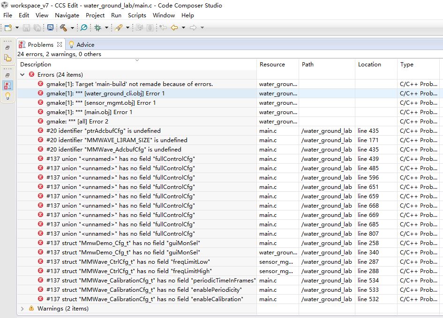Click the lightbulb Advice icon in left sidebar
The width and height of the screenshot is (443, 318).
point(8,96)
